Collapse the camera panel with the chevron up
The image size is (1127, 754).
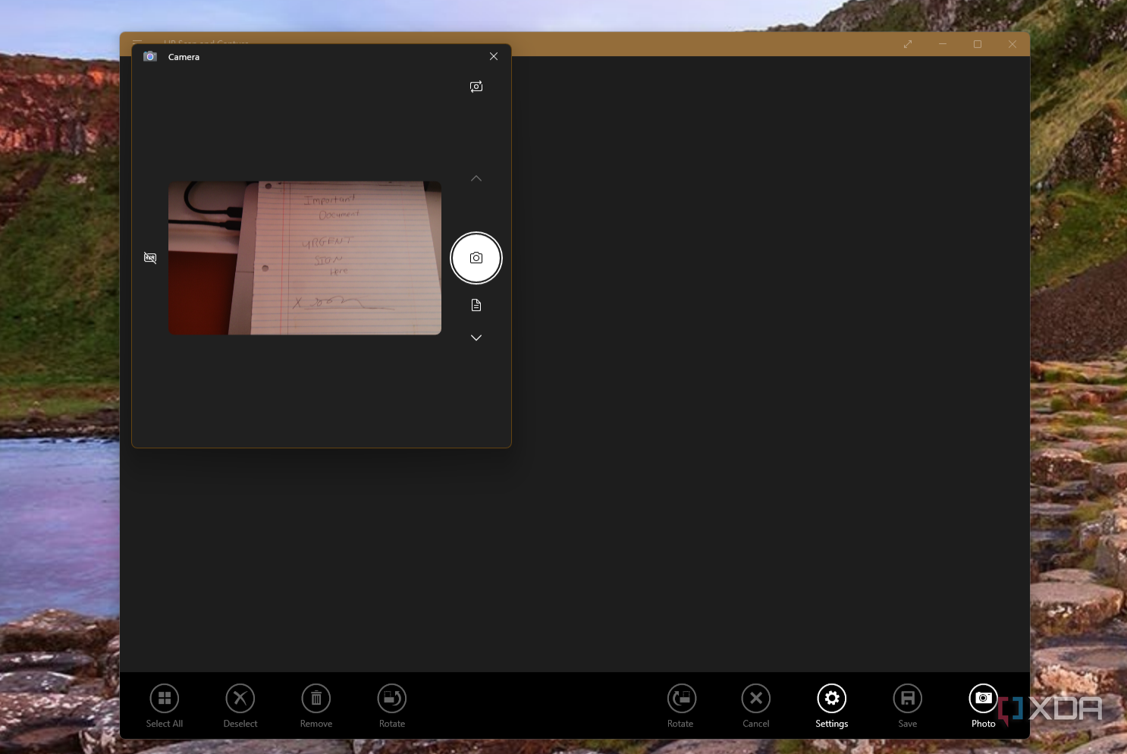pyautogui.click(x=476, y=178)
